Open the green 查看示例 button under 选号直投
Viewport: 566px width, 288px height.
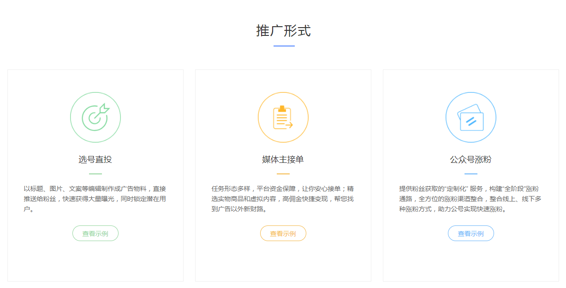pyautogui.click(x=95, y=233)
